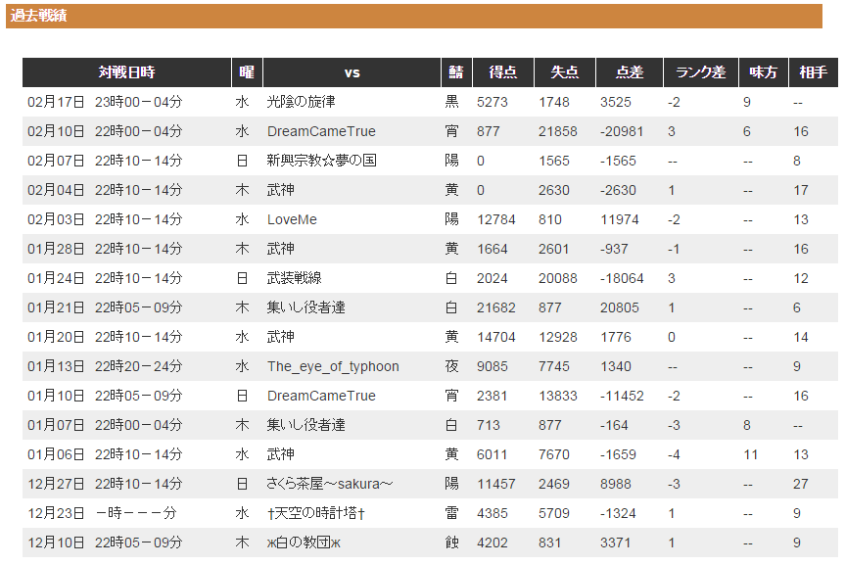The image size is (845, 566).
Task: Click the score value 21682
Action: [496, 307]
